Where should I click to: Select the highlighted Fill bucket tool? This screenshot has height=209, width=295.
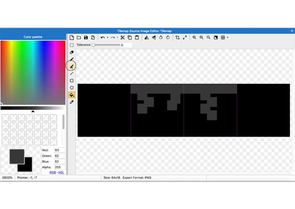tap(72, 95)
